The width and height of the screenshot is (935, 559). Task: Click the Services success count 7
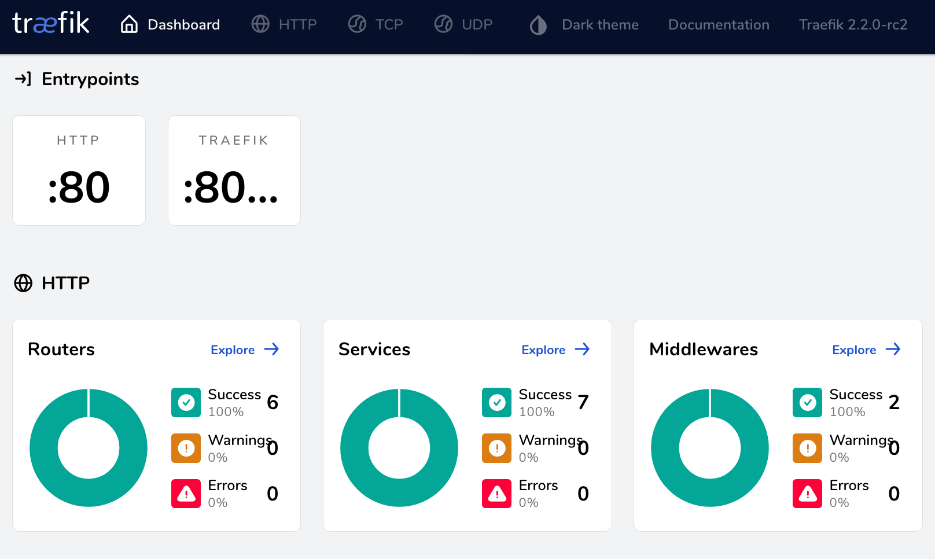pyautogui.click(x=583, y=402)
